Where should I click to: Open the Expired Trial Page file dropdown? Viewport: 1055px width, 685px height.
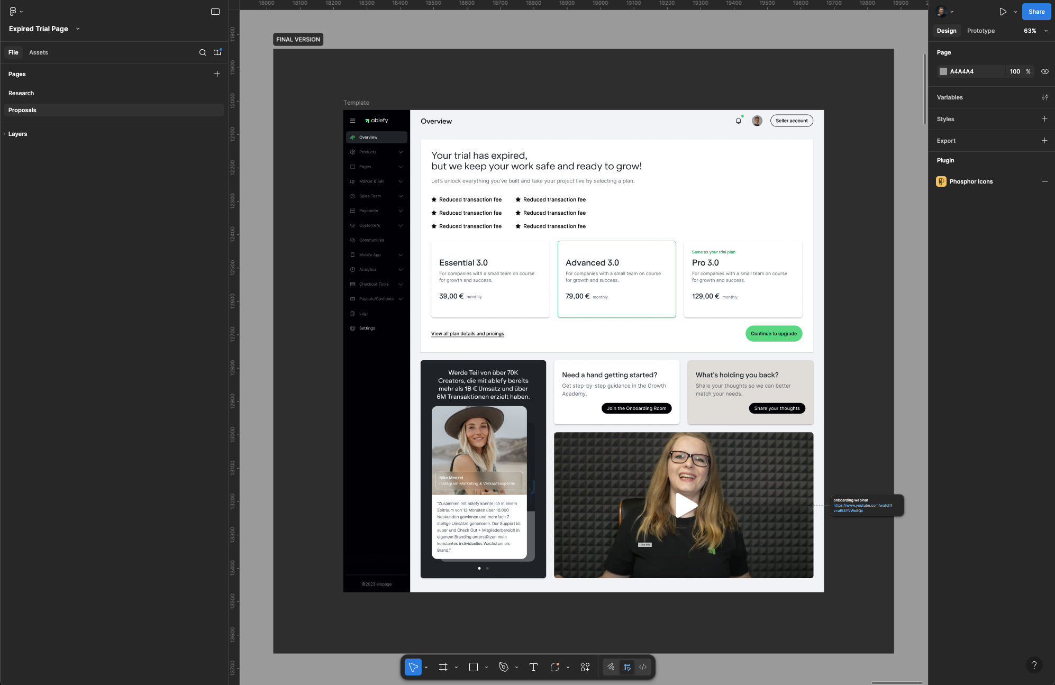(x=77, y=29)
